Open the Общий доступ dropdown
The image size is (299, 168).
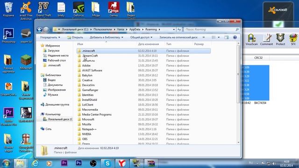point(141,37)
